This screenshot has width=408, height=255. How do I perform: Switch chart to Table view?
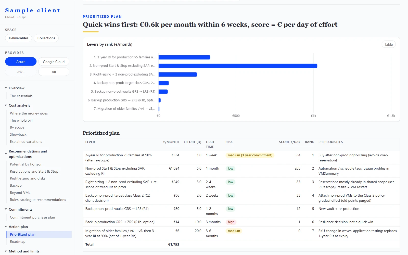(389, 44)
